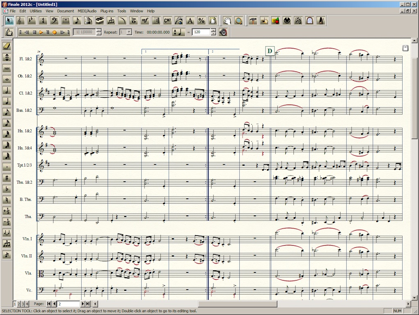Image resolution: width=419 pixels, height=315 pixels.
Task: Choose the Eraser in the note palette
Action: [7, 46]
